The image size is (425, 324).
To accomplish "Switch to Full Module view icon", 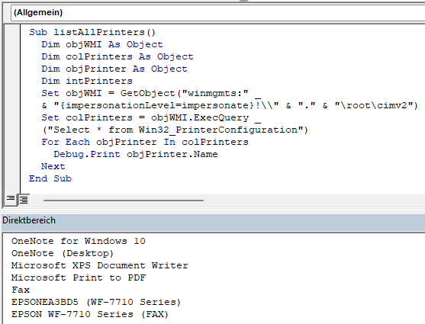I will tap(24, 200).
